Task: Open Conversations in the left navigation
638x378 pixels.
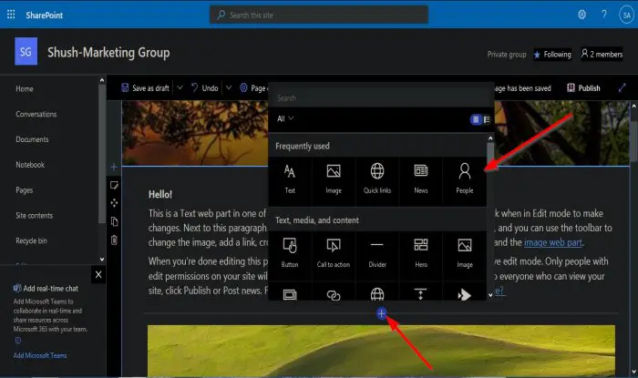Action: click(x=36, y=114)
